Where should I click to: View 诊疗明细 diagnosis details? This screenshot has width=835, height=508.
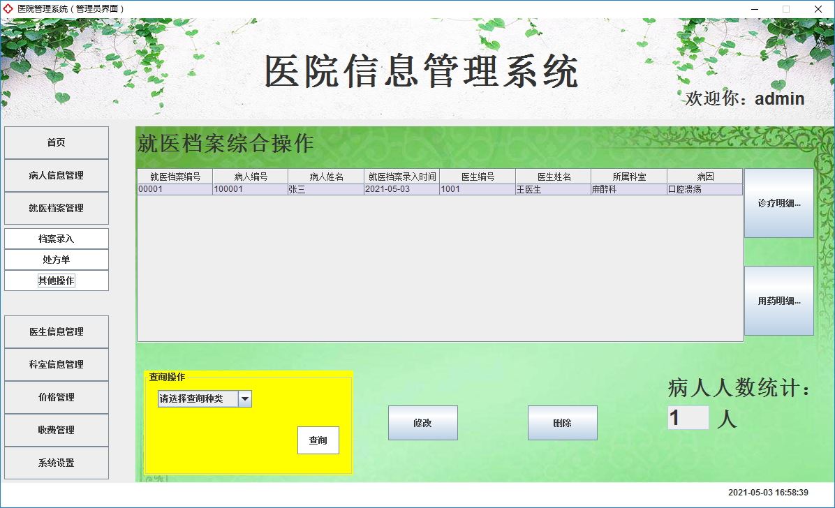point(778,203)
